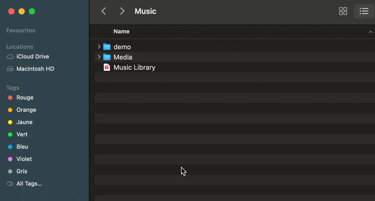The image size is (375, 201).
Task: Click the Media folder icon
Action: point(107,57)
